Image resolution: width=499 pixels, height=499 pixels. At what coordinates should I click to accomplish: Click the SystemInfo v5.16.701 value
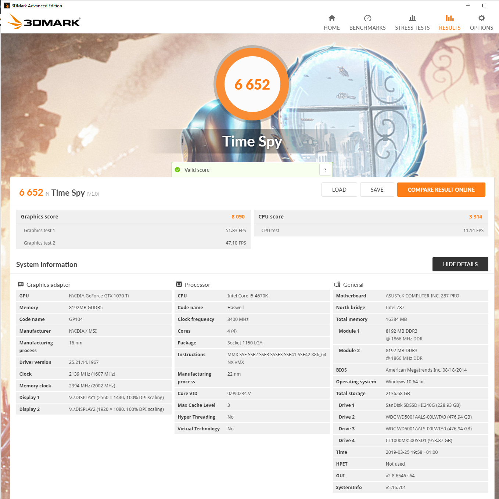pos(396,487)
